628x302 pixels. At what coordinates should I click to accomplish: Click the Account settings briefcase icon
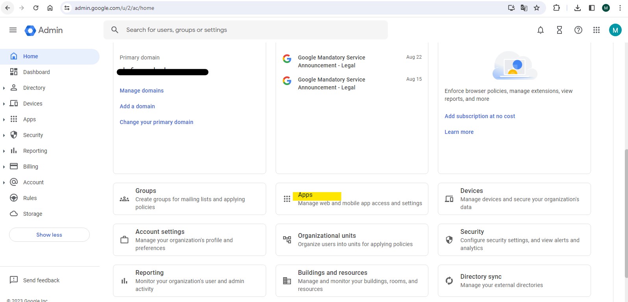click(x=124, y=240)
